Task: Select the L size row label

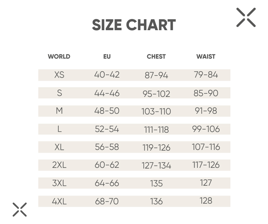Action: coord(59,129)
